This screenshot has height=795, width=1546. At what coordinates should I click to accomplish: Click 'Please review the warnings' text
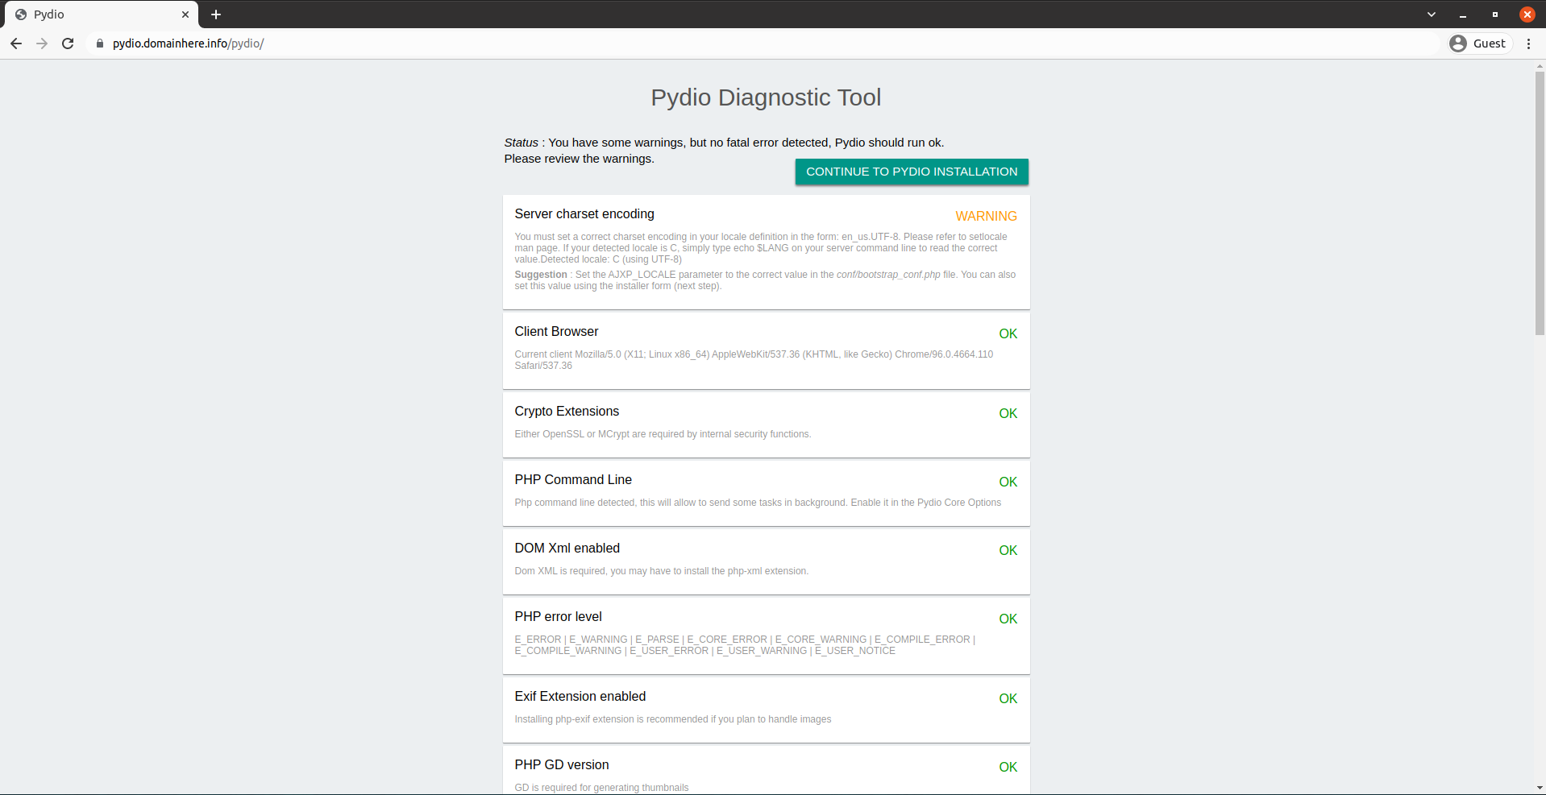pos(579,159)
